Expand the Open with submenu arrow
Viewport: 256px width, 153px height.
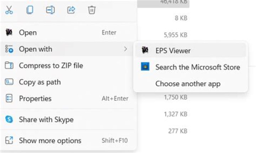point(125,49)
